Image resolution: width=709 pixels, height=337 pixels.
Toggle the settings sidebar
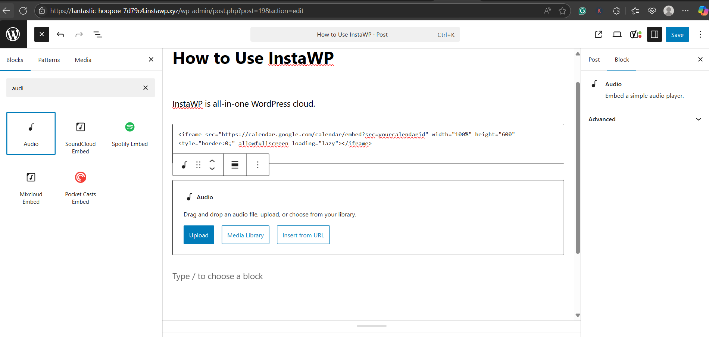[x=655, y=34]
